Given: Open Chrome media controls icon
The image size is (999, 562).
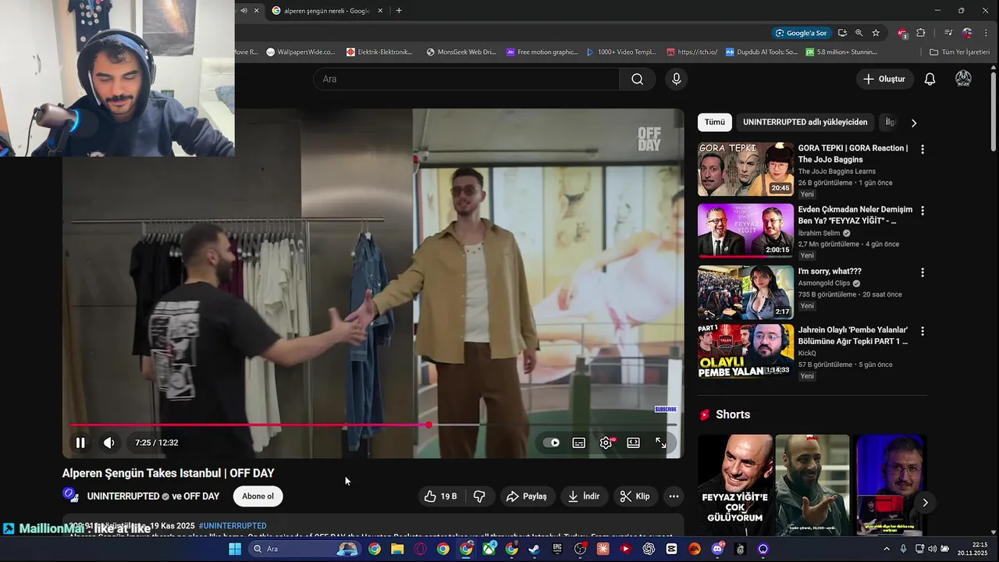Looking at the screenshot, I should coord(948,33).
